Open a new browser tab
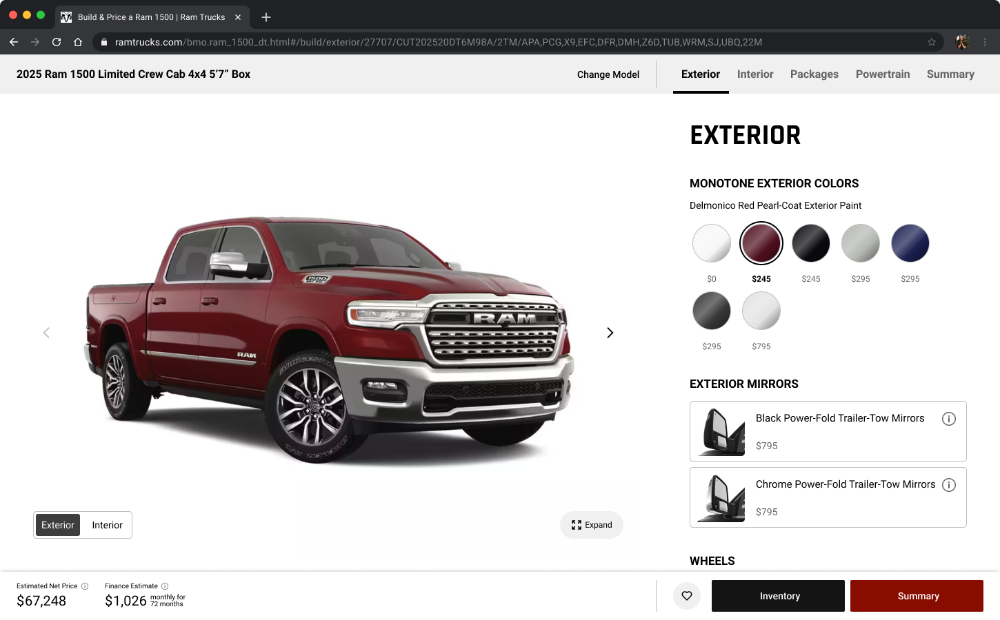 (x=266, y=17)
